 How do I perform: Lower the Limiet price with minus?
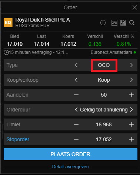(x=76, y=124)
